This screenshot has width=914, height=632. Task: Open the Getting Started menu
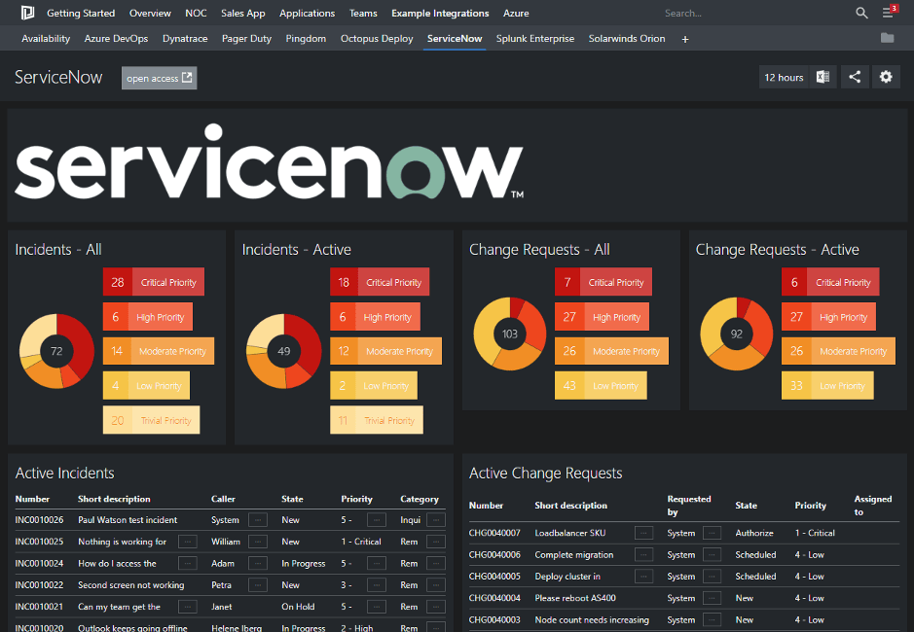click(x=81, y=13)
